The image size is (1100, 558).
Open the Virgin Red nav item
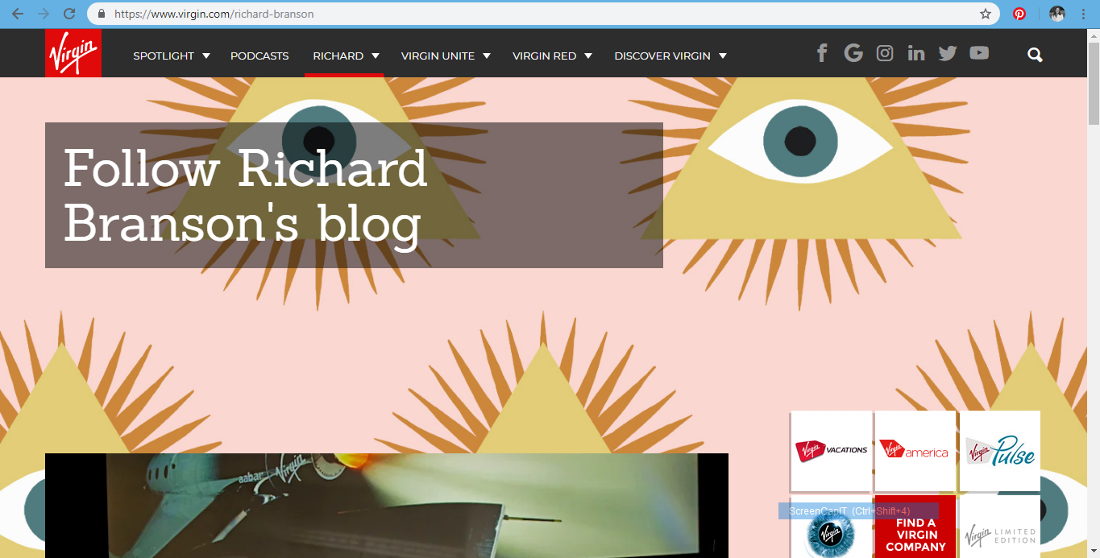[545, 56]
